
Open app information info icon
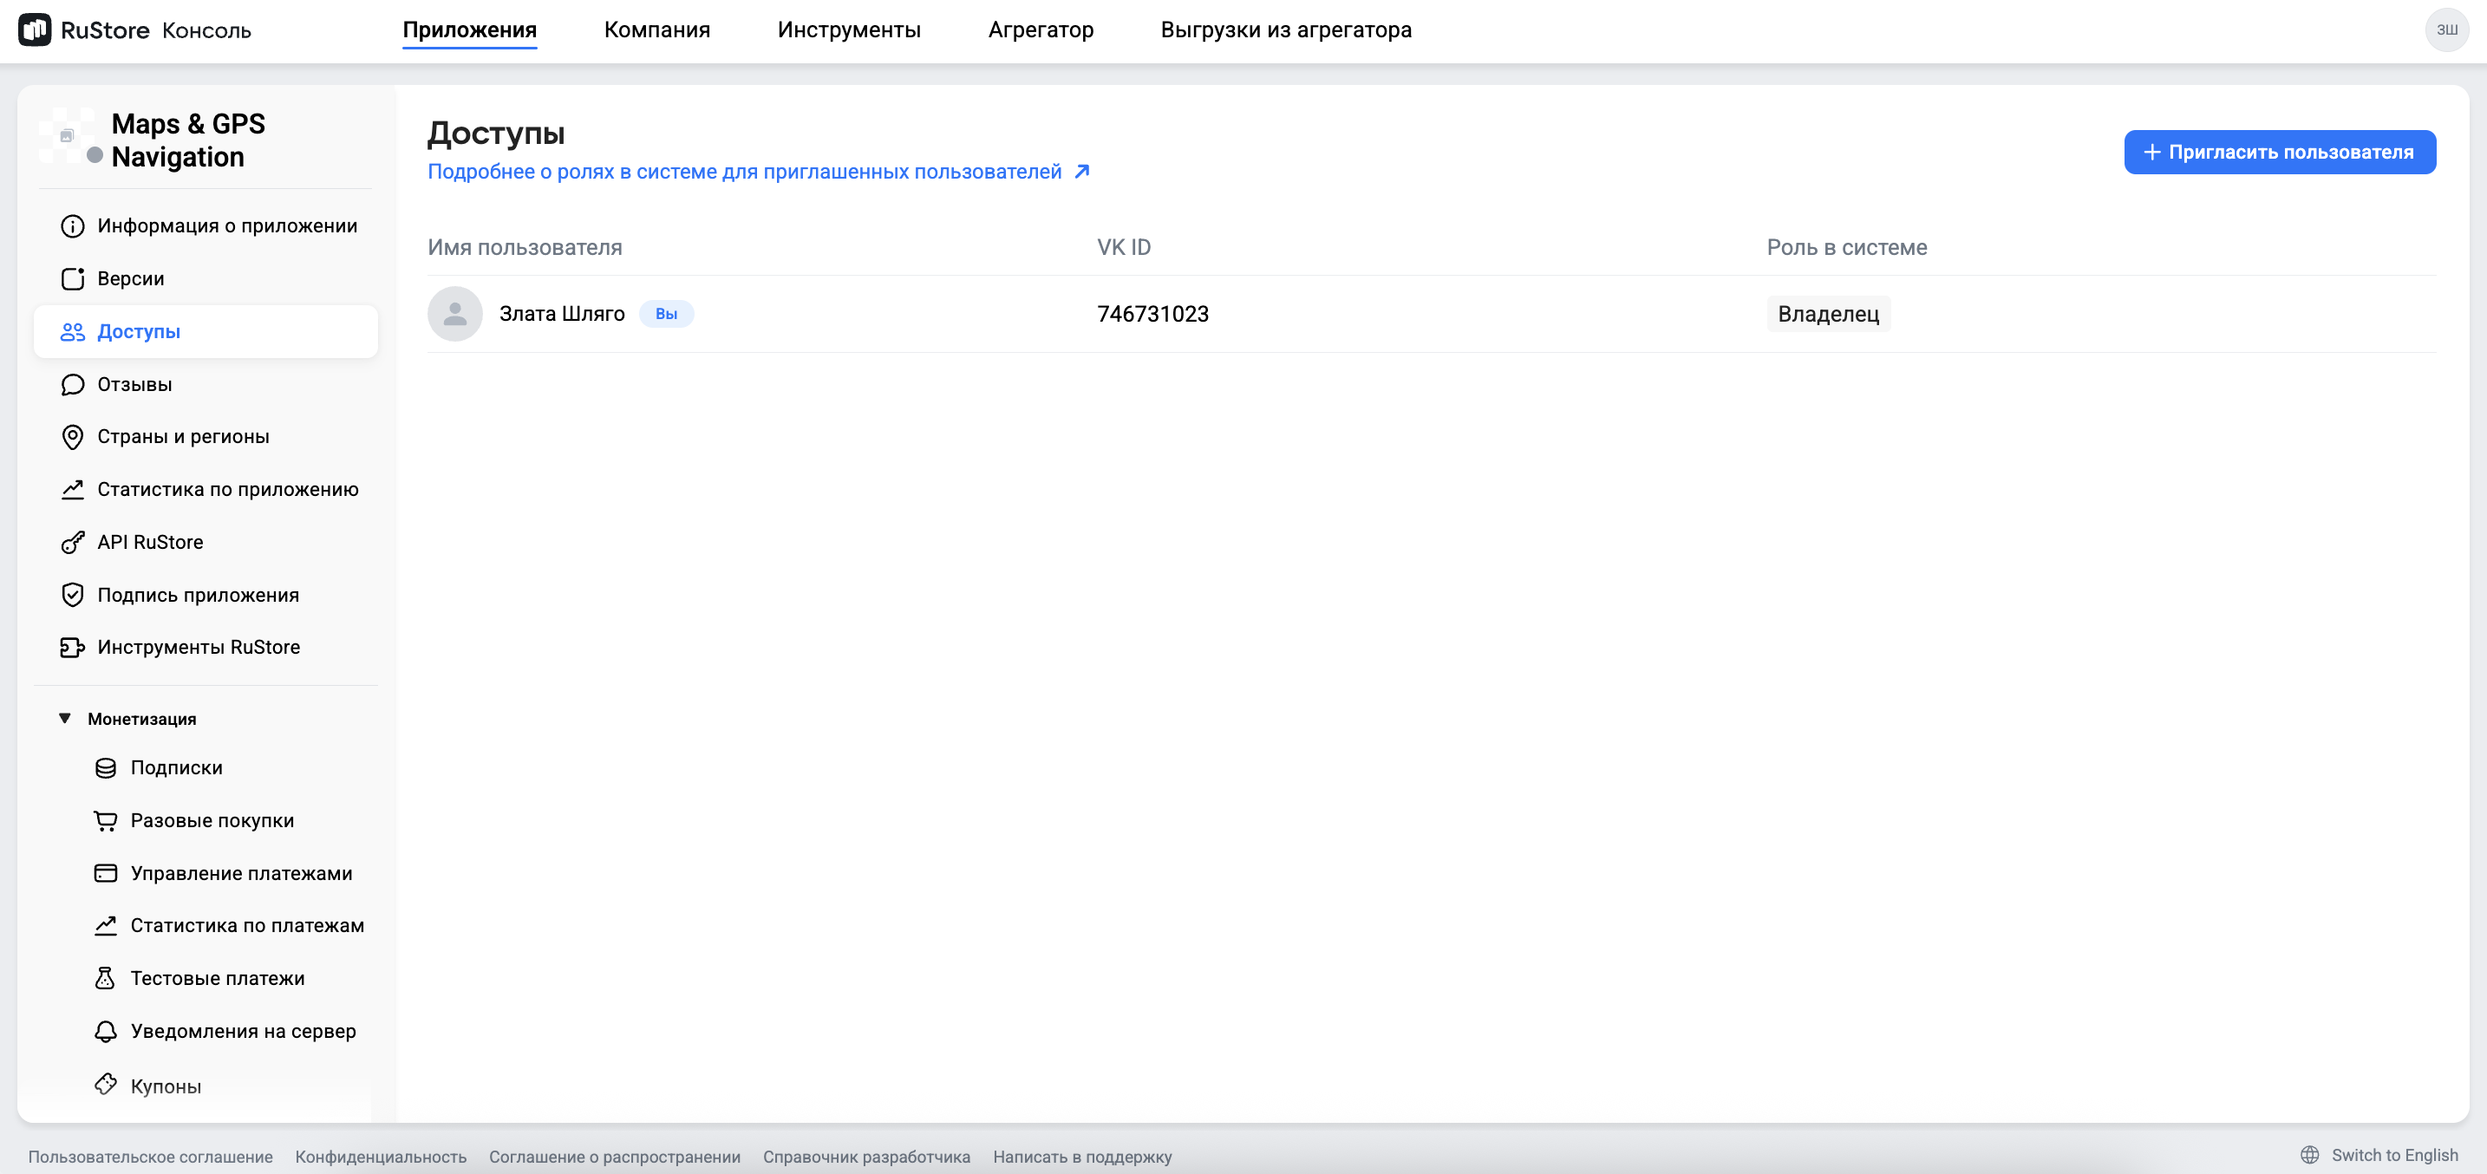pos(73,226)
